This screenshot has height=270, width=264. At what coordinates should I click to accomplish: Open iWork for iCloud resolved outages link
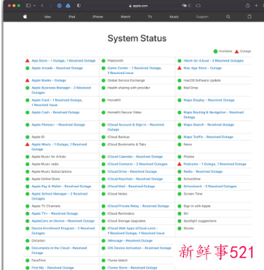pyautogui.click(x=214, y=61)
